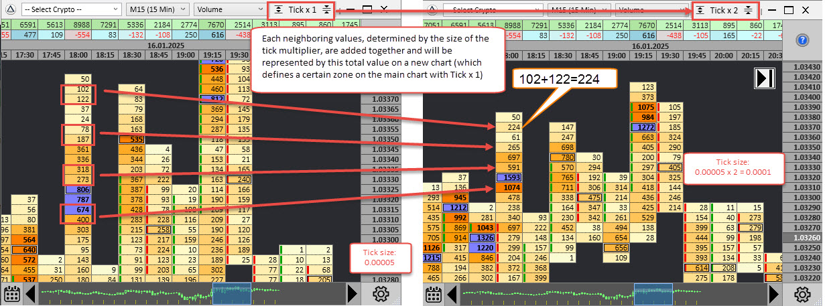Image resolution: width=825 pixels, height=306 pixels.
Task: Click the tick increase icon after Tick x 2
Action: pos(748,10)
